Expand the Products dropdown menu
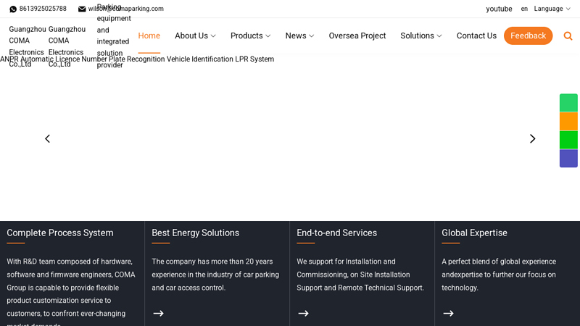This screenshot has height=326, width=580. tap(250, 35)
